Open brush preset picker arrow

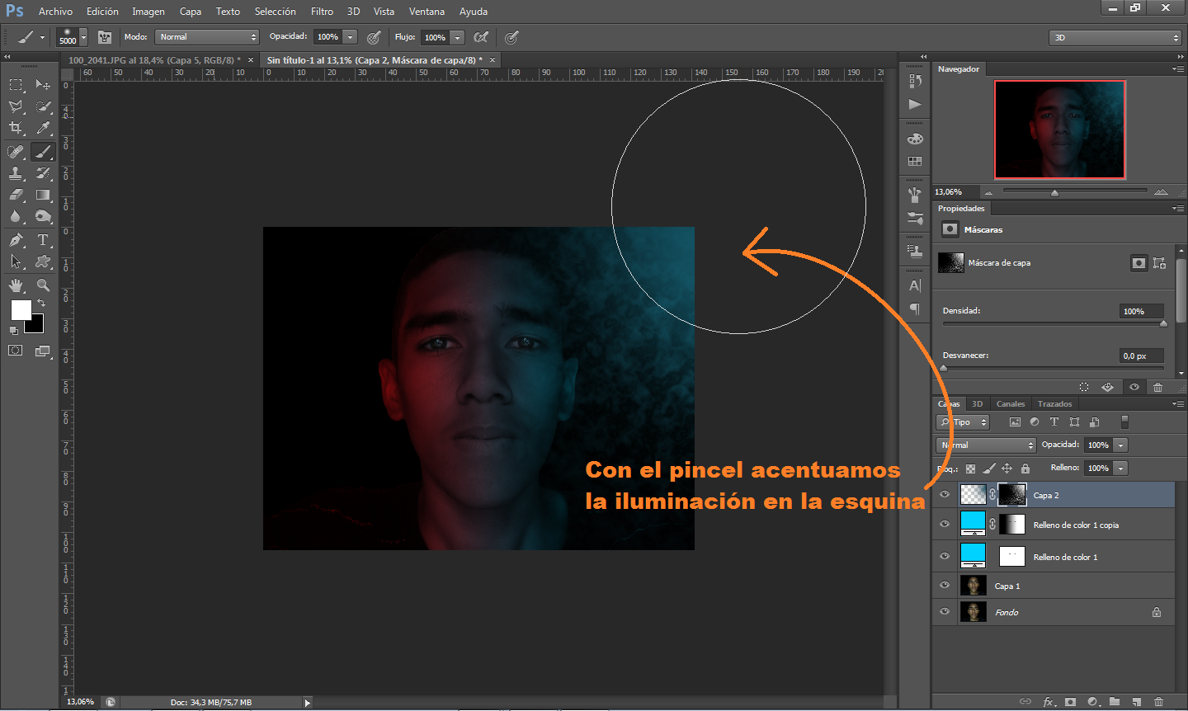tap(83, 37)
